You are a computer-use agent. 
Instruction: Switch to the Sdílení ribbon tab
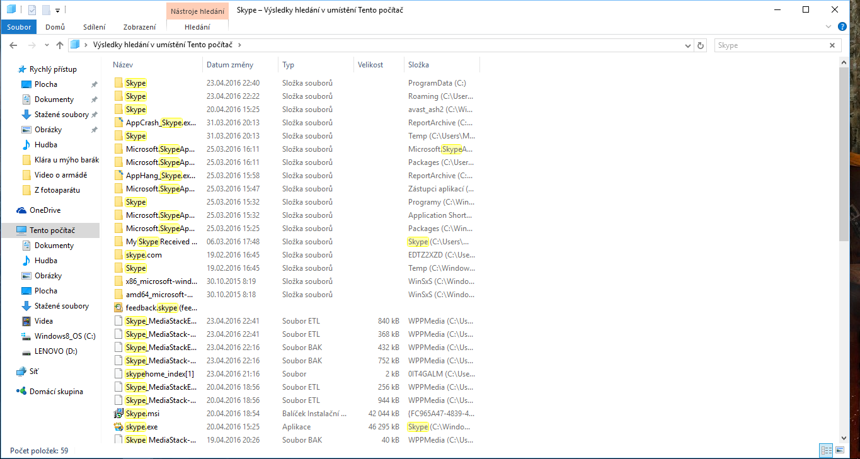coord(95,27)
